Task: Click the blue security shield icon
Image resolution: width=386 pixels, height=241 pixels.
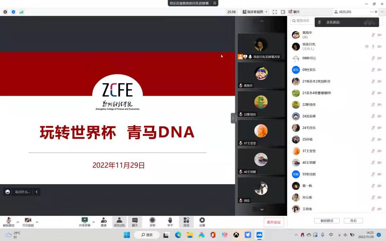Action: pyautogui.click(x=13, y=12)
